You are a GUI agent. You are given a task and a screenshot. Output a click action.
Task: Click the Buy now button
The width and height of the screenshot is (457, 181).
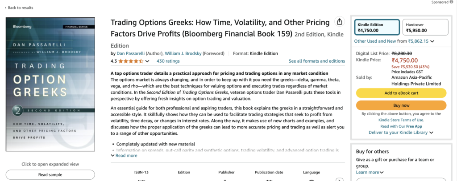[x=401, y=105]
